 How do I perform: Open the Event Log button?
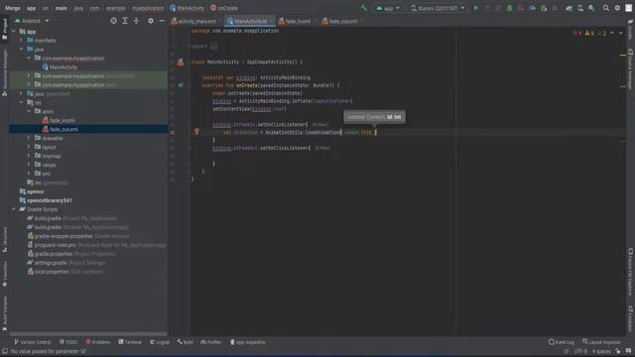pos(562,342)
